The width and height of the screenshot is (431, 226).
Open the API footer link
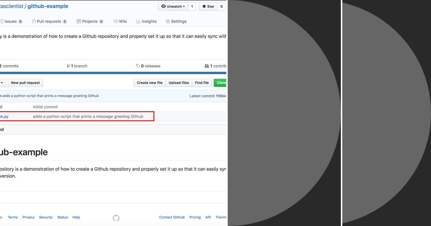tap(208, 217)
